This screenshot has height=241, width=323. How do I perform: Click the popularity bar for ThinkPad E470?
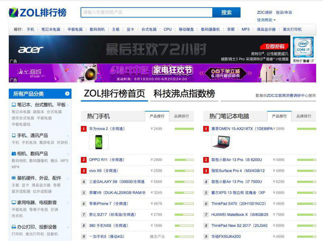tap(307, 204)
